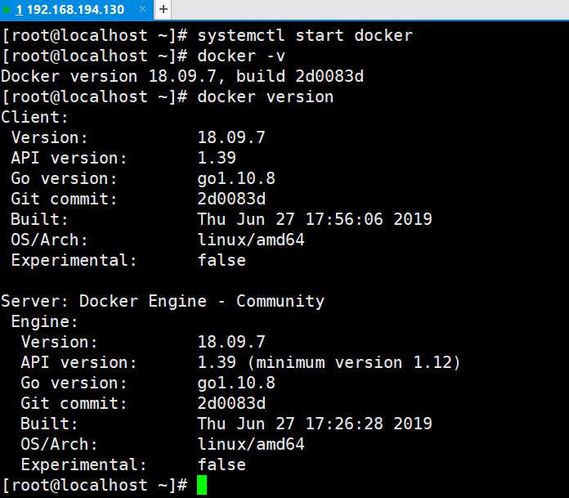Click the Server OS/Arch linux/amd64 value
This screenshot has width=569, height=498.
(251, 444)
